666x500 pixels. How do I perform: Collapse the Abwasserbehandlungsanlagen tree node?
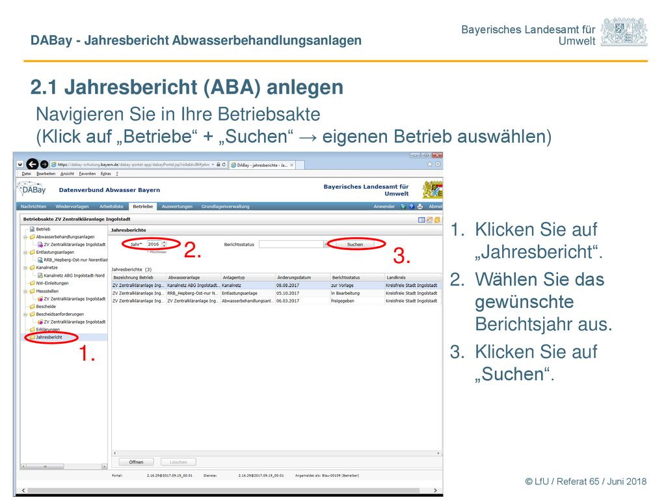point(25,237)
